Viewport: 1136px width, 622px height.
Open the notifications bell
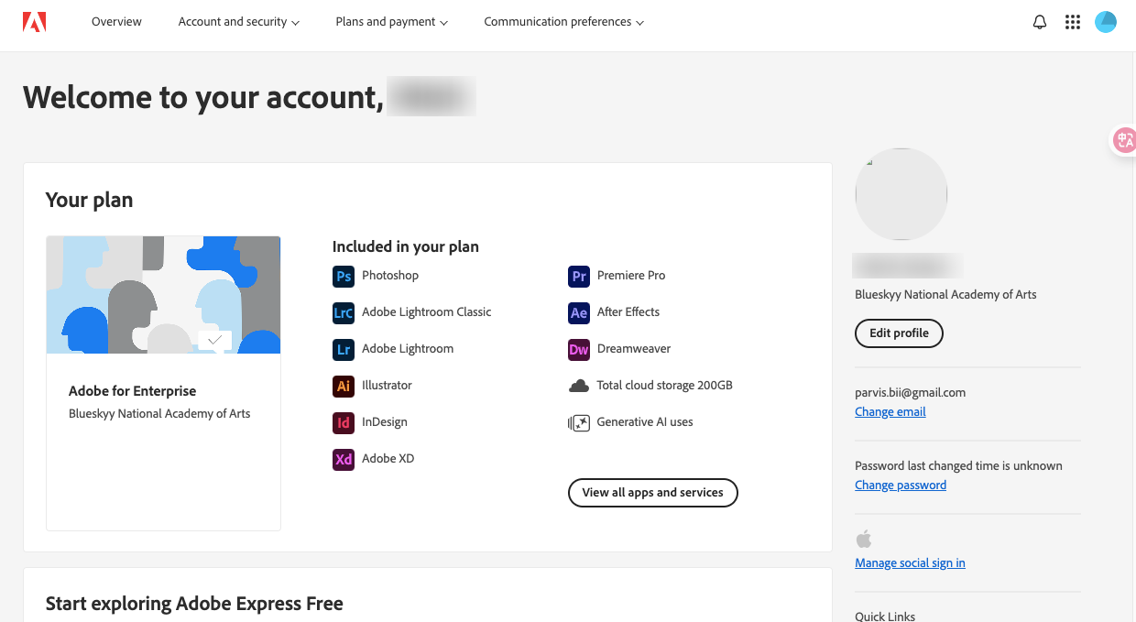coord(1040,22)
